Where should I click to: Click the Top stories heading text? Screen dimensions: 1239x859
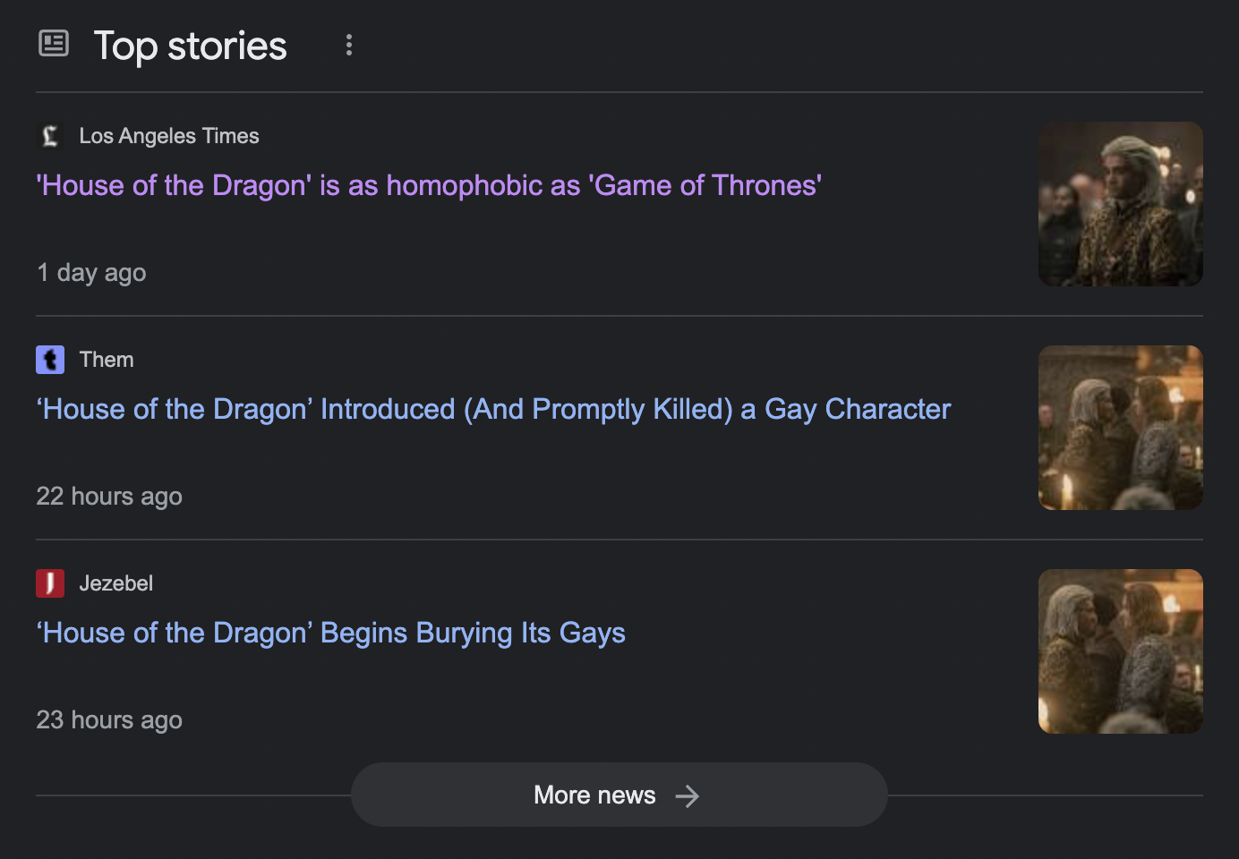190,45
